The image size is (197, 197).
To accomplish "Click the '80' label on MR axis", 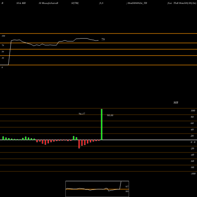I will click(x=192, y=117).
